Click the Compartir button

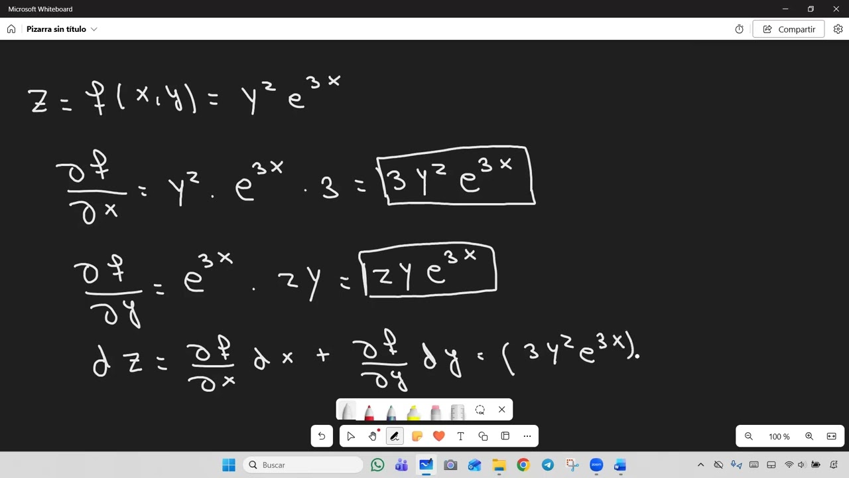[x=789, y=29]
